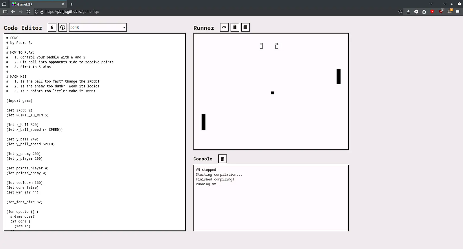Open the browser downloads panel
Screen dimensions: 463x249
[408, 12]
